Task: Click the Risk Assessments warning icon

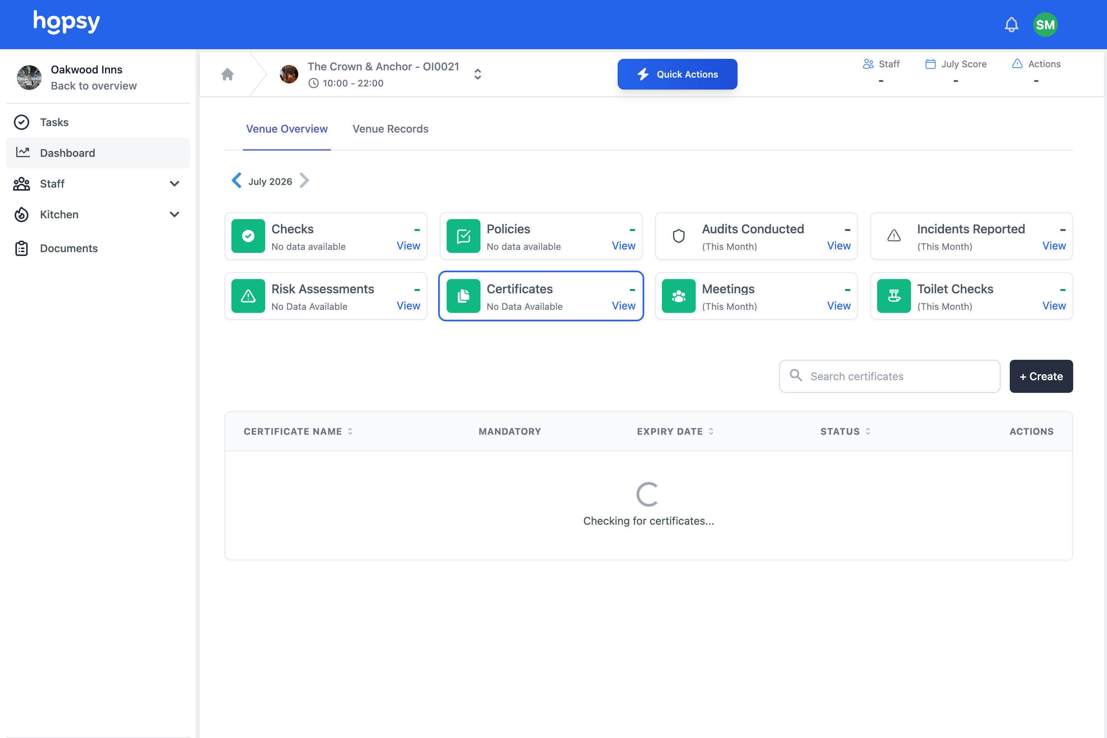Action: click(248, 296)
